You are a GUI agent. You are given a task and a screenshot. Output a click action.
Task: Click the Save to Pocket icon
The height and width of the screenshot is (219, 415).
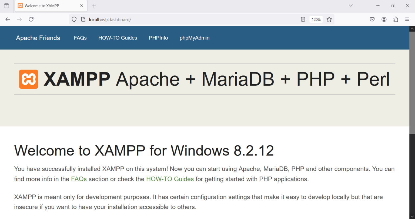click(x=372, y=19)
